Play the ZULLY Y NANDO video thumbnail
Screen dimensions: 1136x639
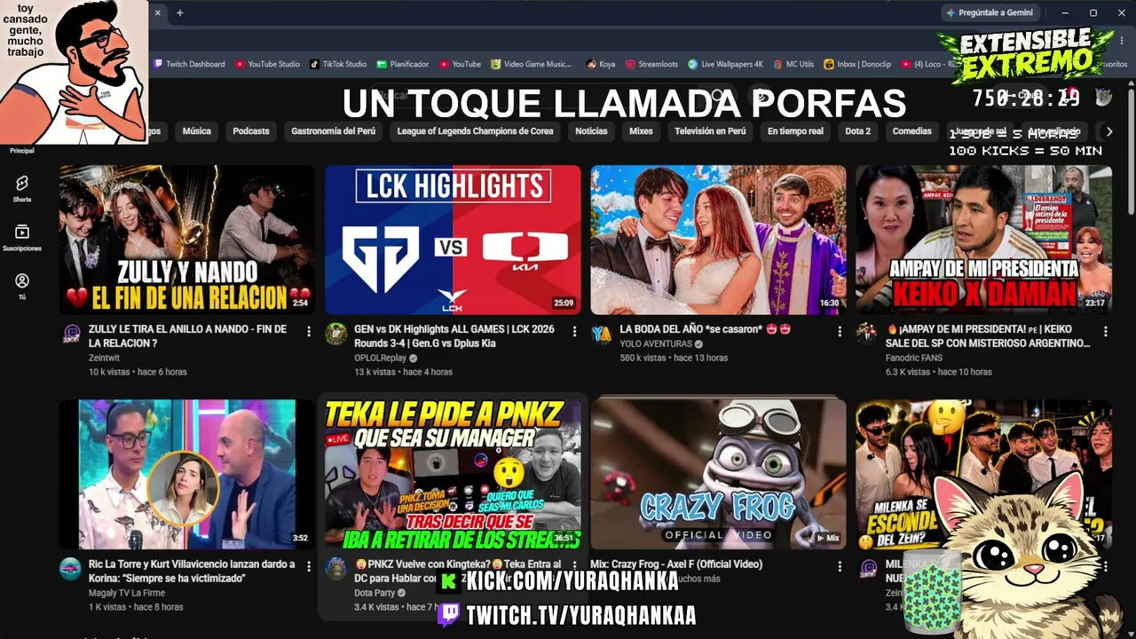tap(187, 240)
